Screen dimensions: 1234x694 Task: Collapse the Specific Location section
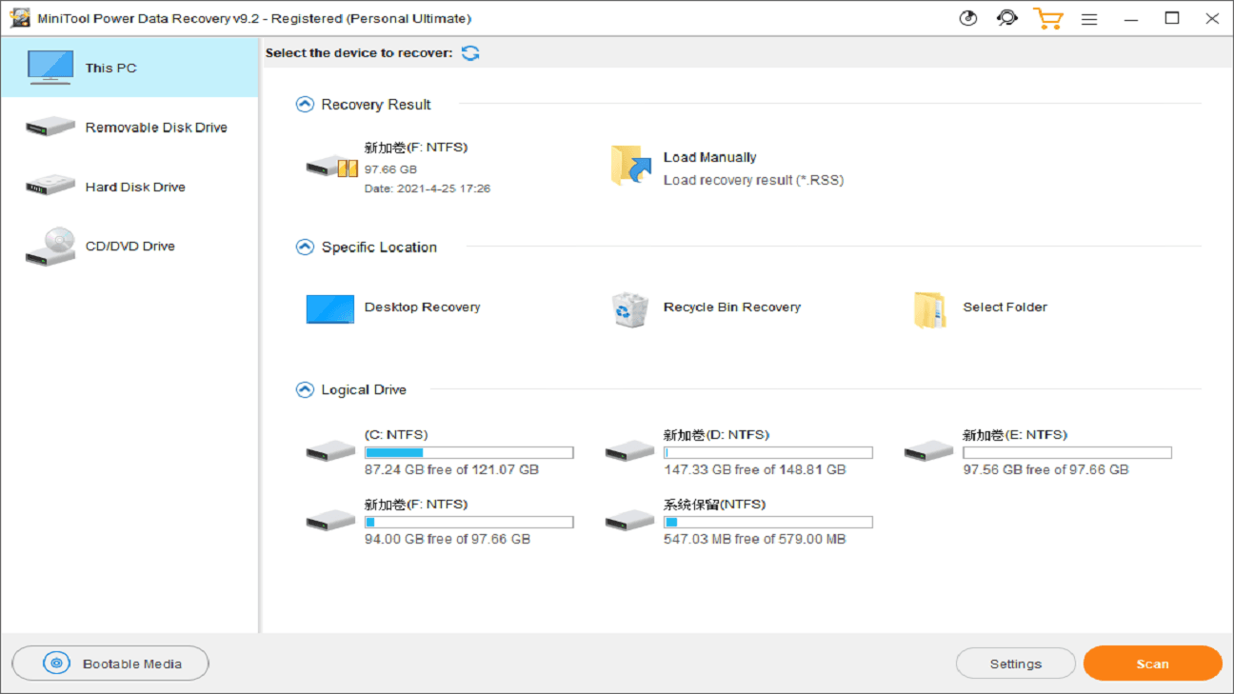coord(305,247)
